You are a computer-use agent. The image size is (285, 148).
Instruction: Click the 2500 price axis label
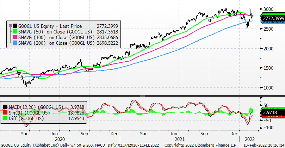pos(268,29)
